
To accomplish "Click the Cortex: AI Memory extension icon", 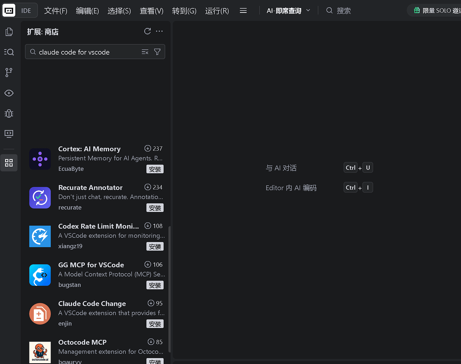I will coord(40,159).
